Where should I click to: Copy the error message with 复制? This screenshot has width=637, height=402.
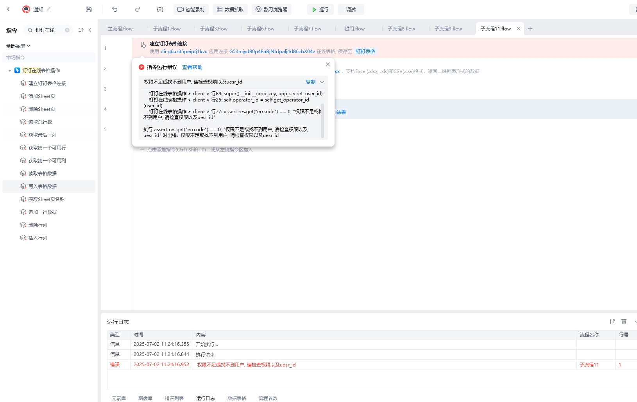311,82
